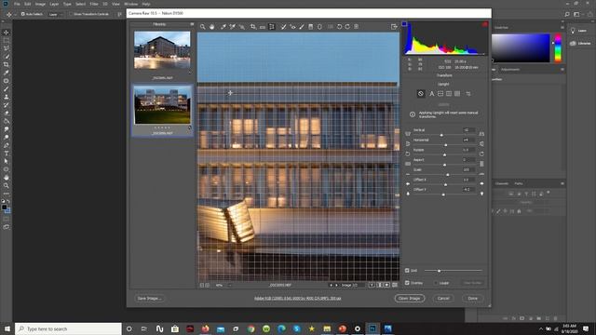Toggle the Overlay checkbox
Image resolution: width=596 pixels, height=335 pixels.
click(407, 283)
